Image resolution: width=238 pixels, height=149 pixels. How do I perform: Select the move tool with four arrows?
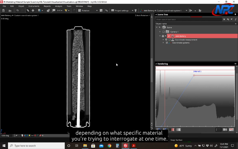(x=33, y=10)
